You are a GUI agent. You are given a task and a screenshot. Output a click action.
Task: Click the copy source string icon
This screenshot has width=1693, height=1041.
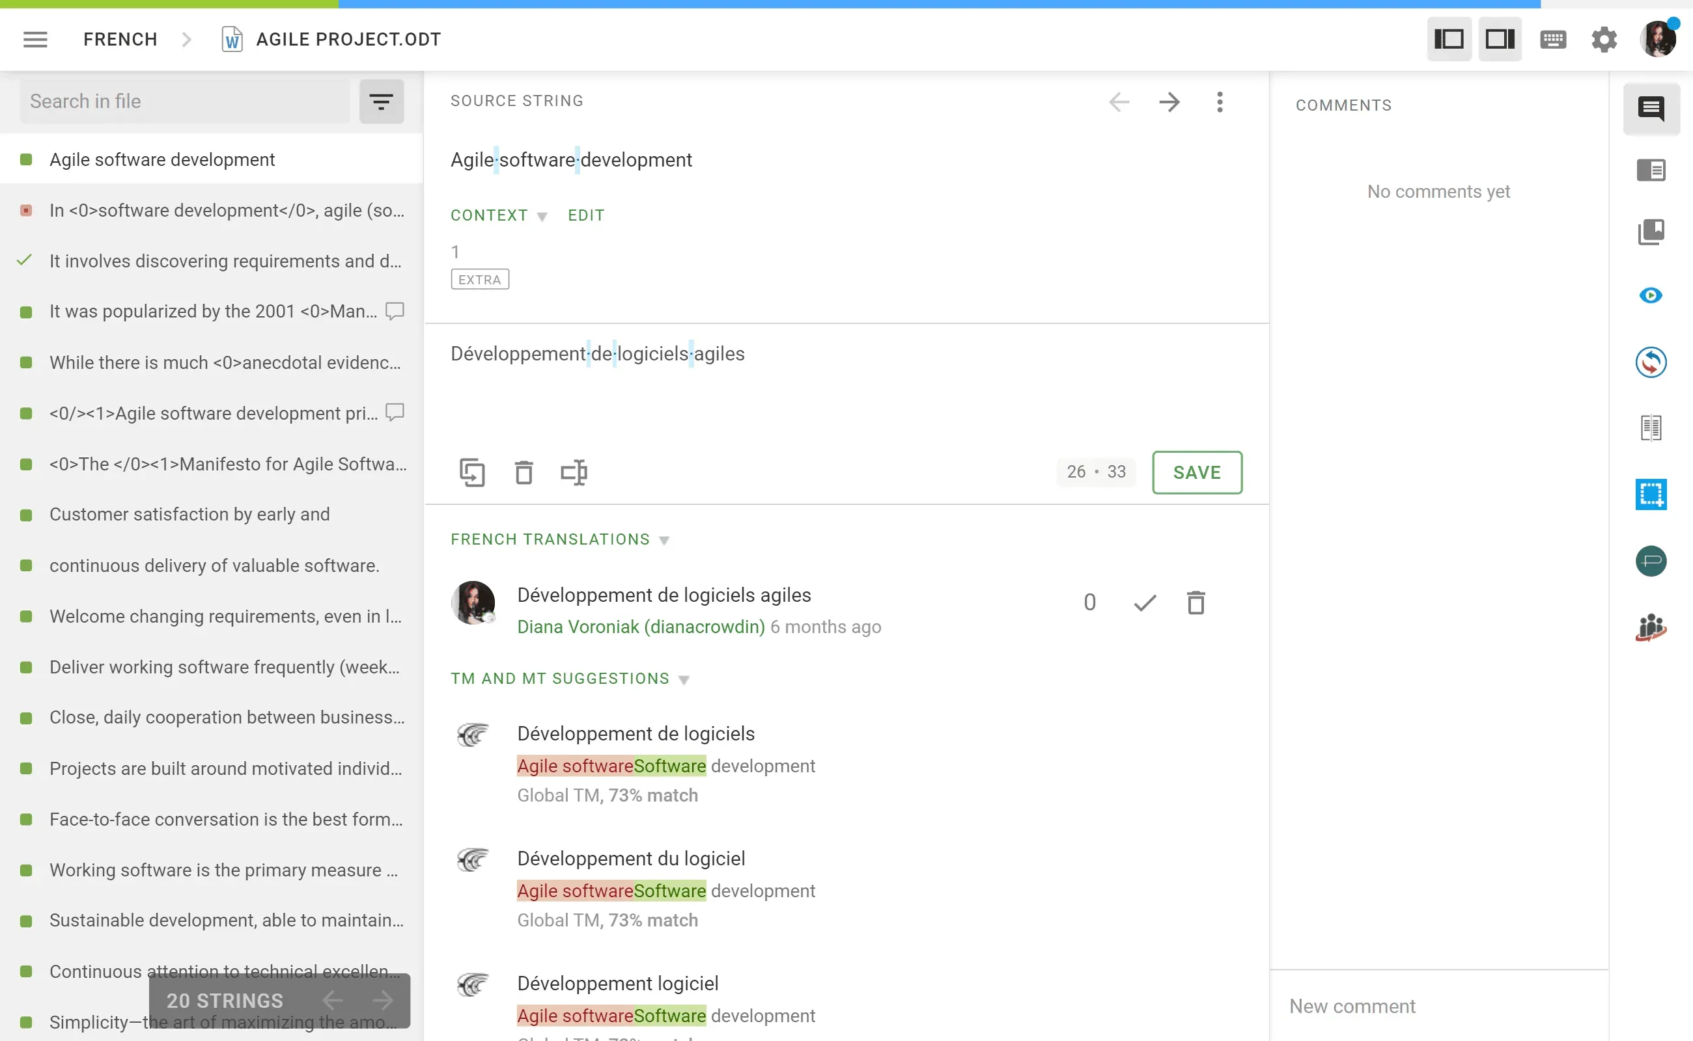471,472
